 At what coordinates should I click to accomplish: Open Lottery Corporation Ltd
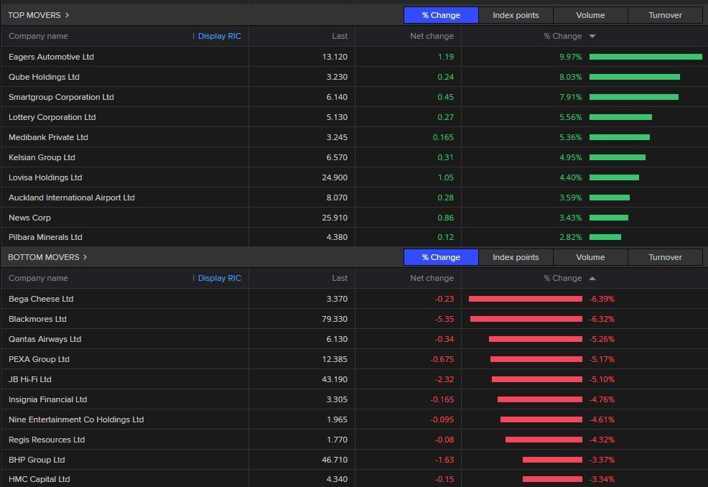pos(52,117)
